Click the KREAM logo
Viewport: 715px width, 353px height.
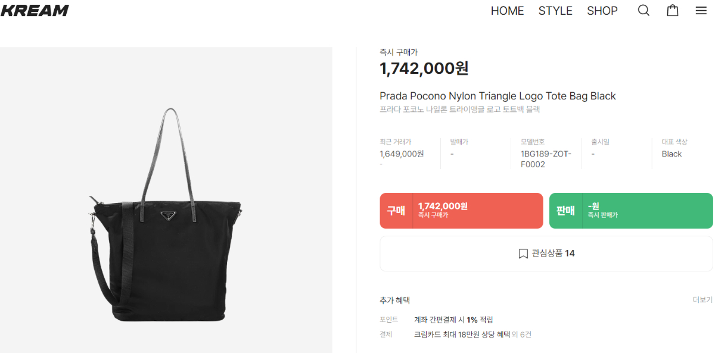(35, 10)
